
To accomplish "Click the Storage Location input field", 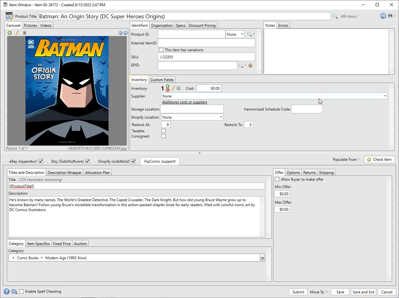I will [192, 109].
